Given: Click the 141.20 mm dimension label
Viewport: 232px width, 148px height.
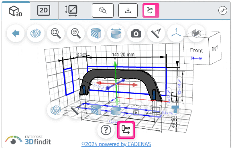Looking at the screenshot, I should 123,55.
